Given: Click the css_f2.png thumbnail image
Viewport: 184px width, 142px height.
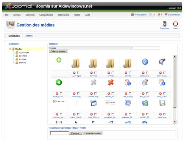Looking at the screenshot, I should 128,82.
